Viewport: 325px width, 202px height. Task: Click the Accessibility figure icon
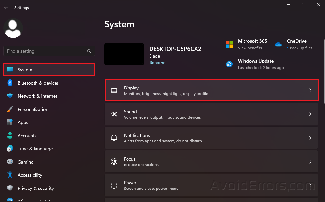point(10,175)
